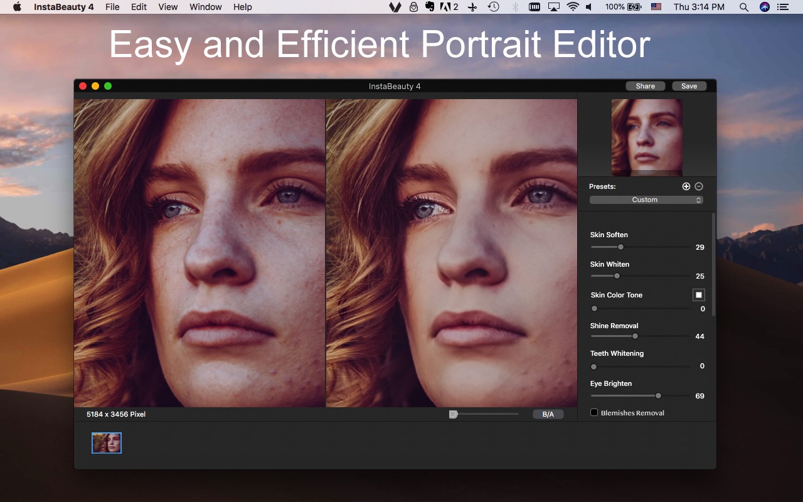803x502 pixels.
Task: Open the Custom presets dropdown
Action: tap(646, 200)
